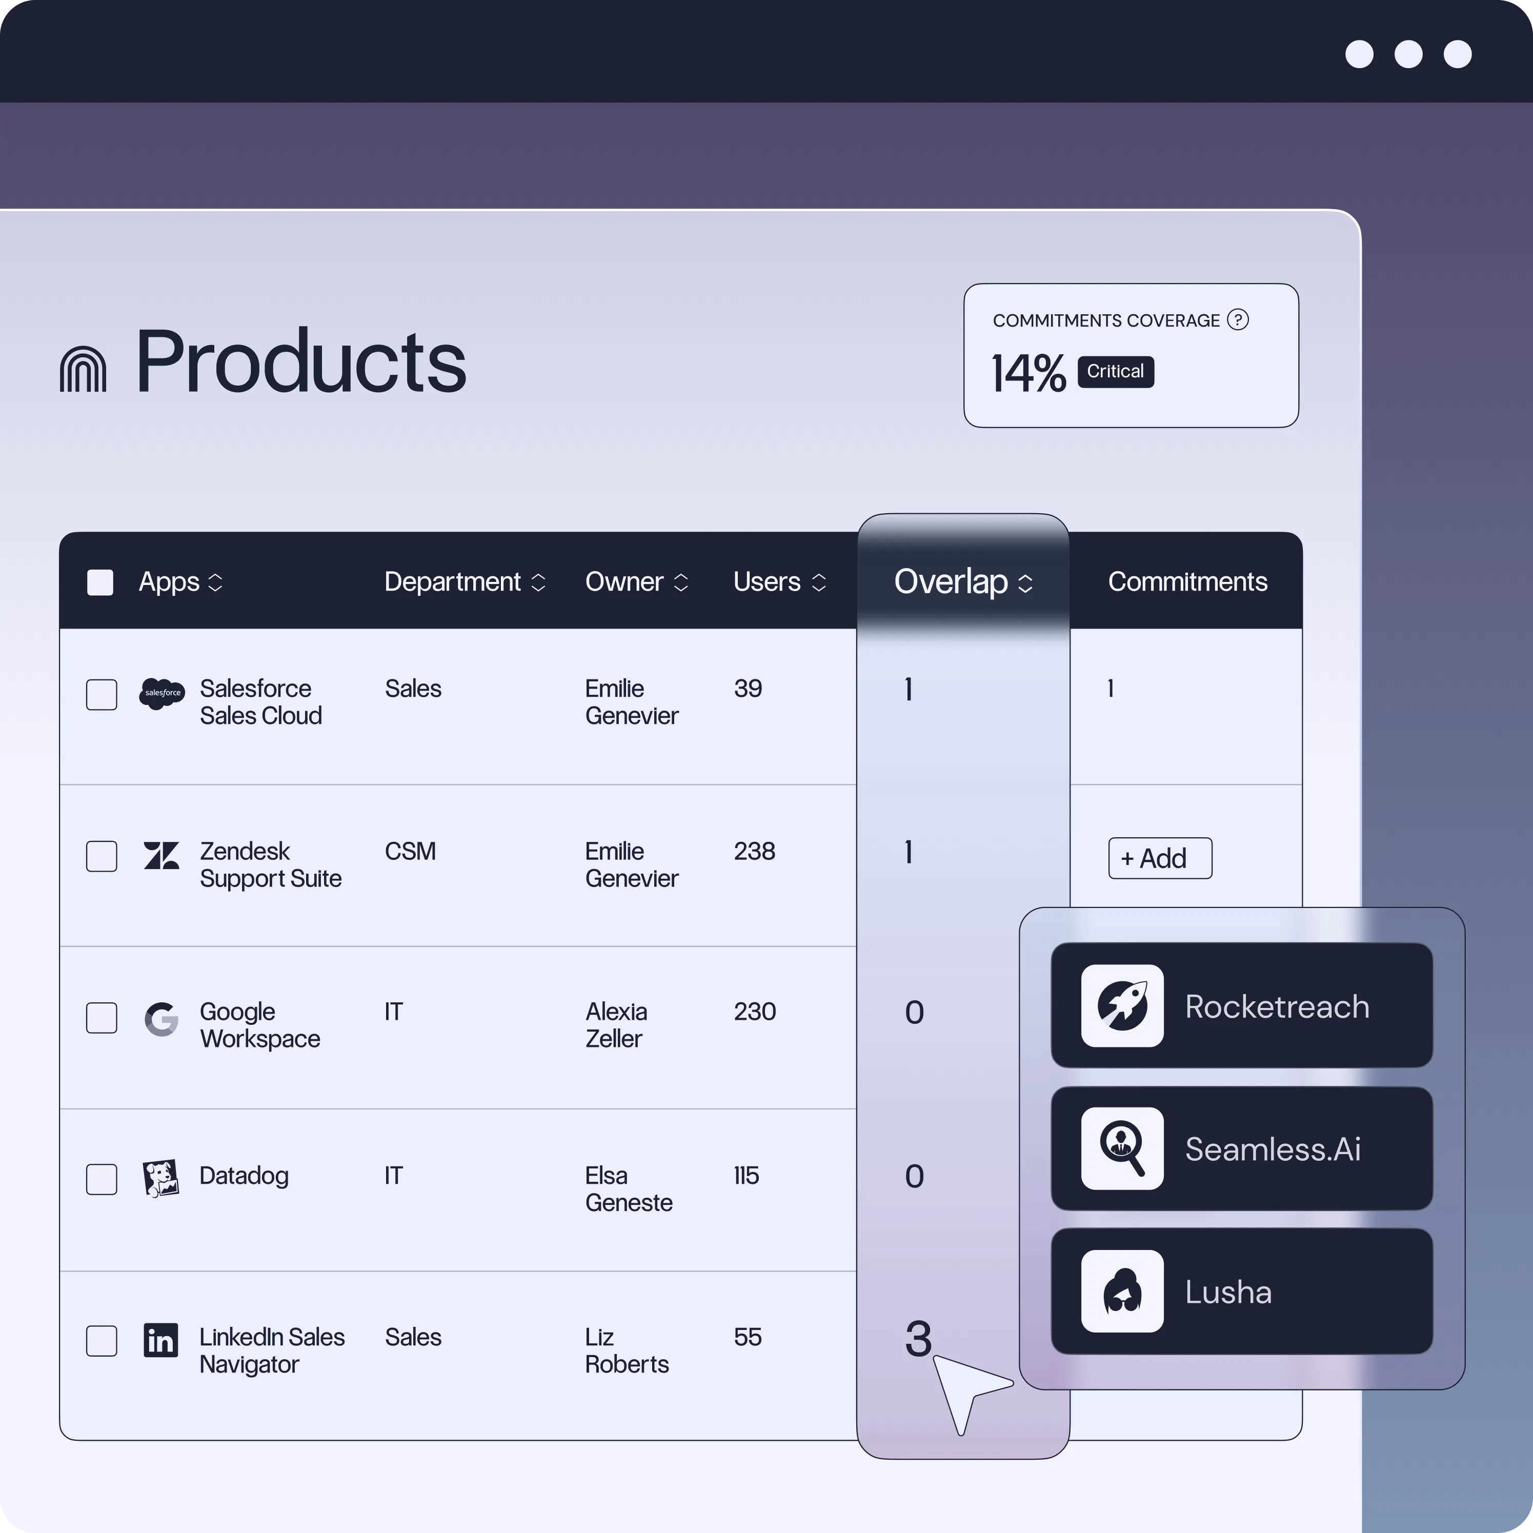Click the Datadog dog logo icon

pyautogui.click(x=161, y=1178)
